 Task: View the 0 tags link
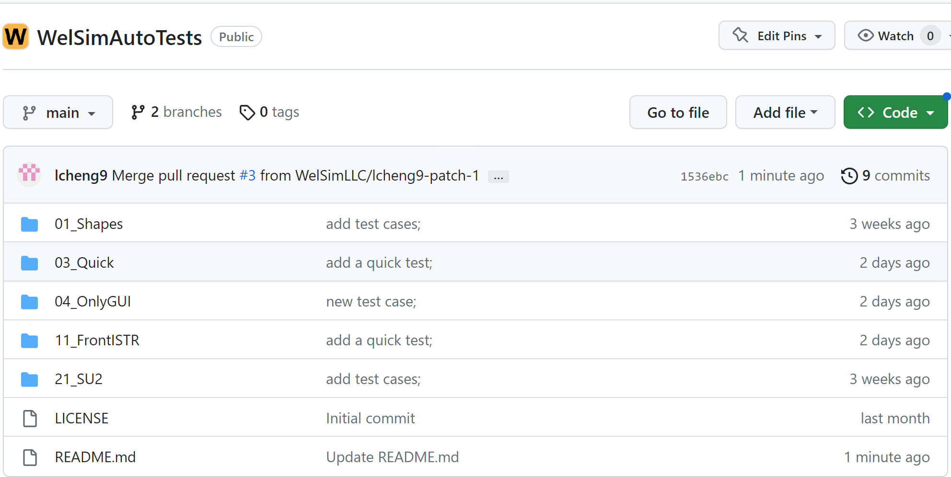point(269,112)
